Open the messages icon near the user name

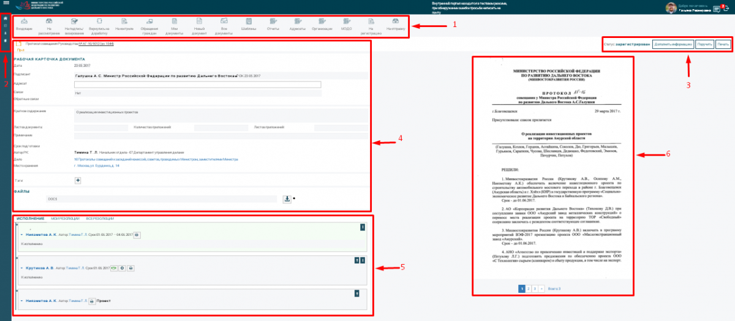[717, 9]
